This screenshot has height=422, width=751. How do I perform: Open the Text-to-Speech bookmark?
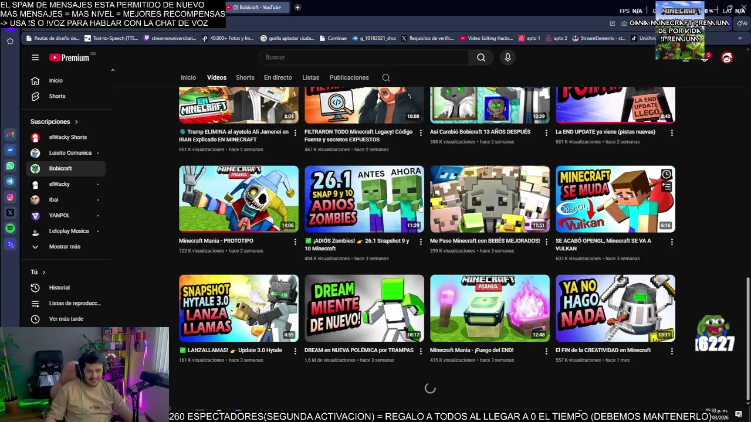[111, 38]
